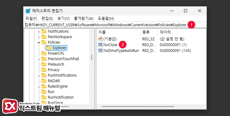Select the RulesEngine folder icon

pos(44,86)
